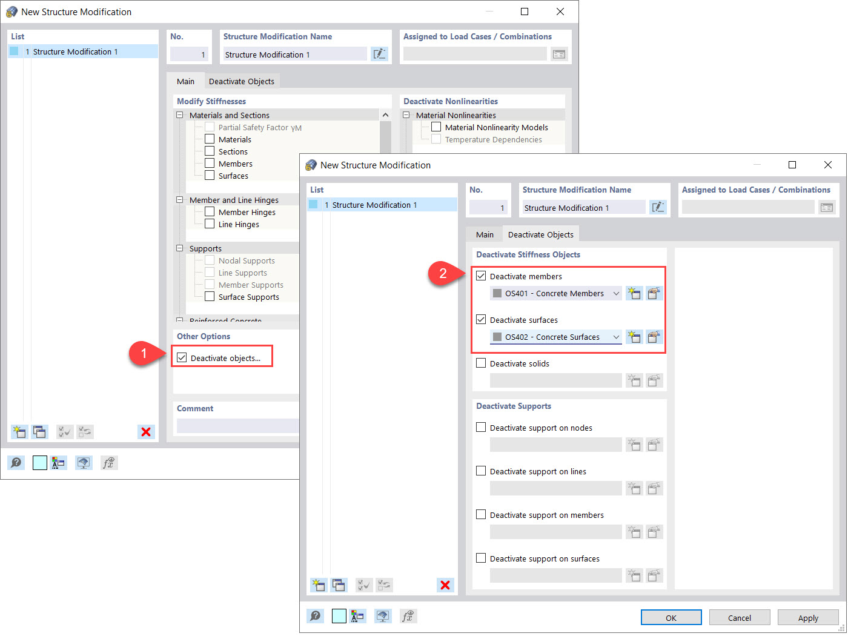Open assigned Load Cases / Combinations selector
848x636 pixels.
(x=827, y=207)
